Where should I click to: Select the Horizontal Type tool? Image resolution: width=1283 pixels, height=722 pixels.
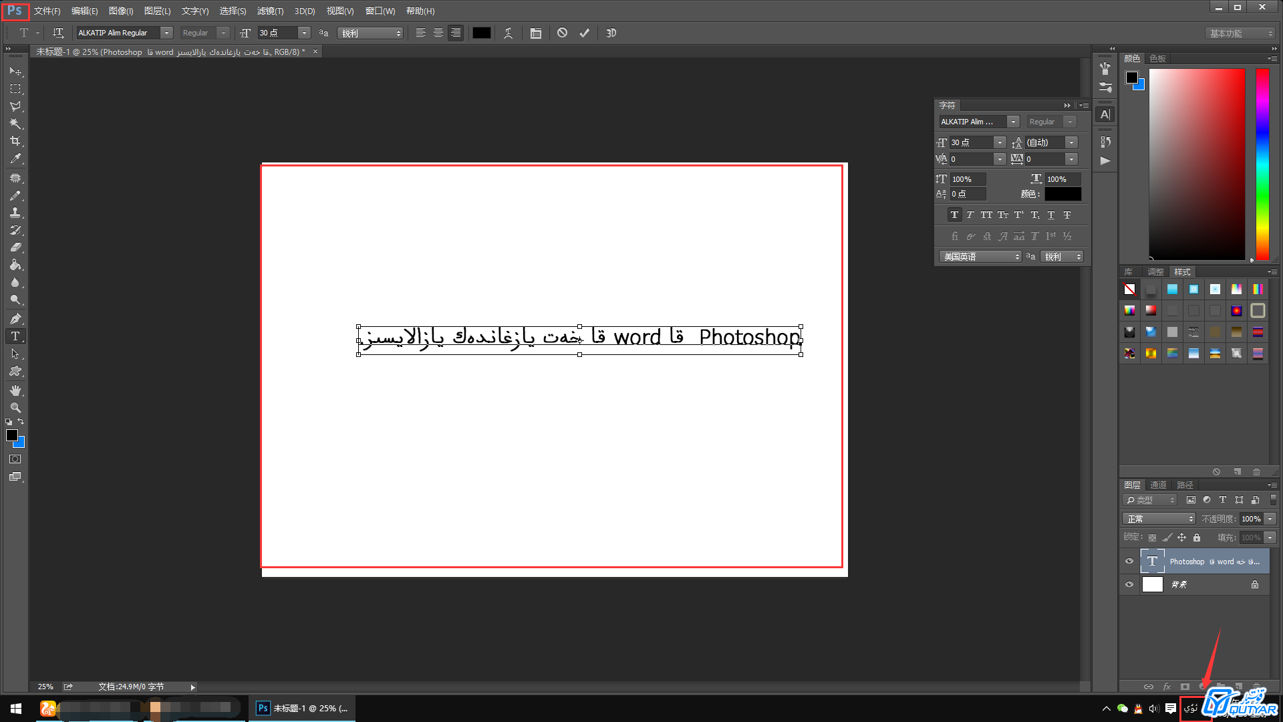point(15,336)
